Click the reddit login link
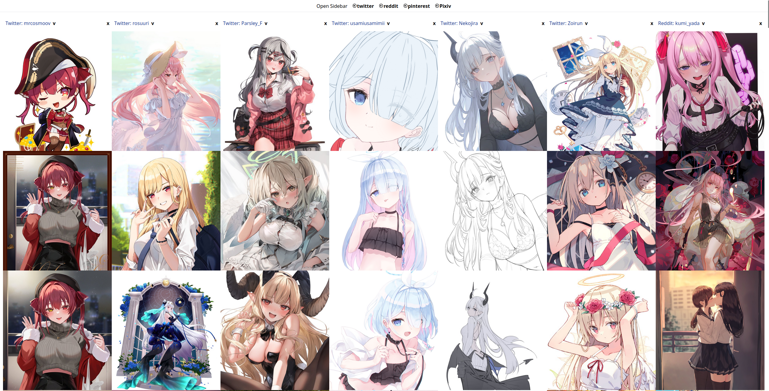This screenshot has height=391, width=769. [388, 6]
